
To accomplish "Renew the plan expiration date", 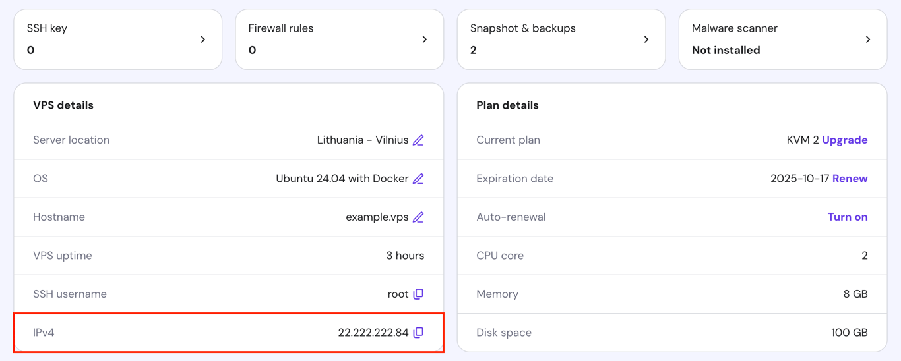I will coord(850,179).
